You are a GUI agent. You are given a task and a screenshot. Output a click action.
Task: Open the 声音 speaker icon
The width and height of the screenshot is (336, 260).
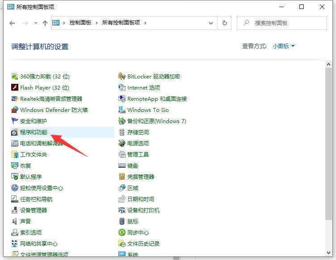[15, 221]
